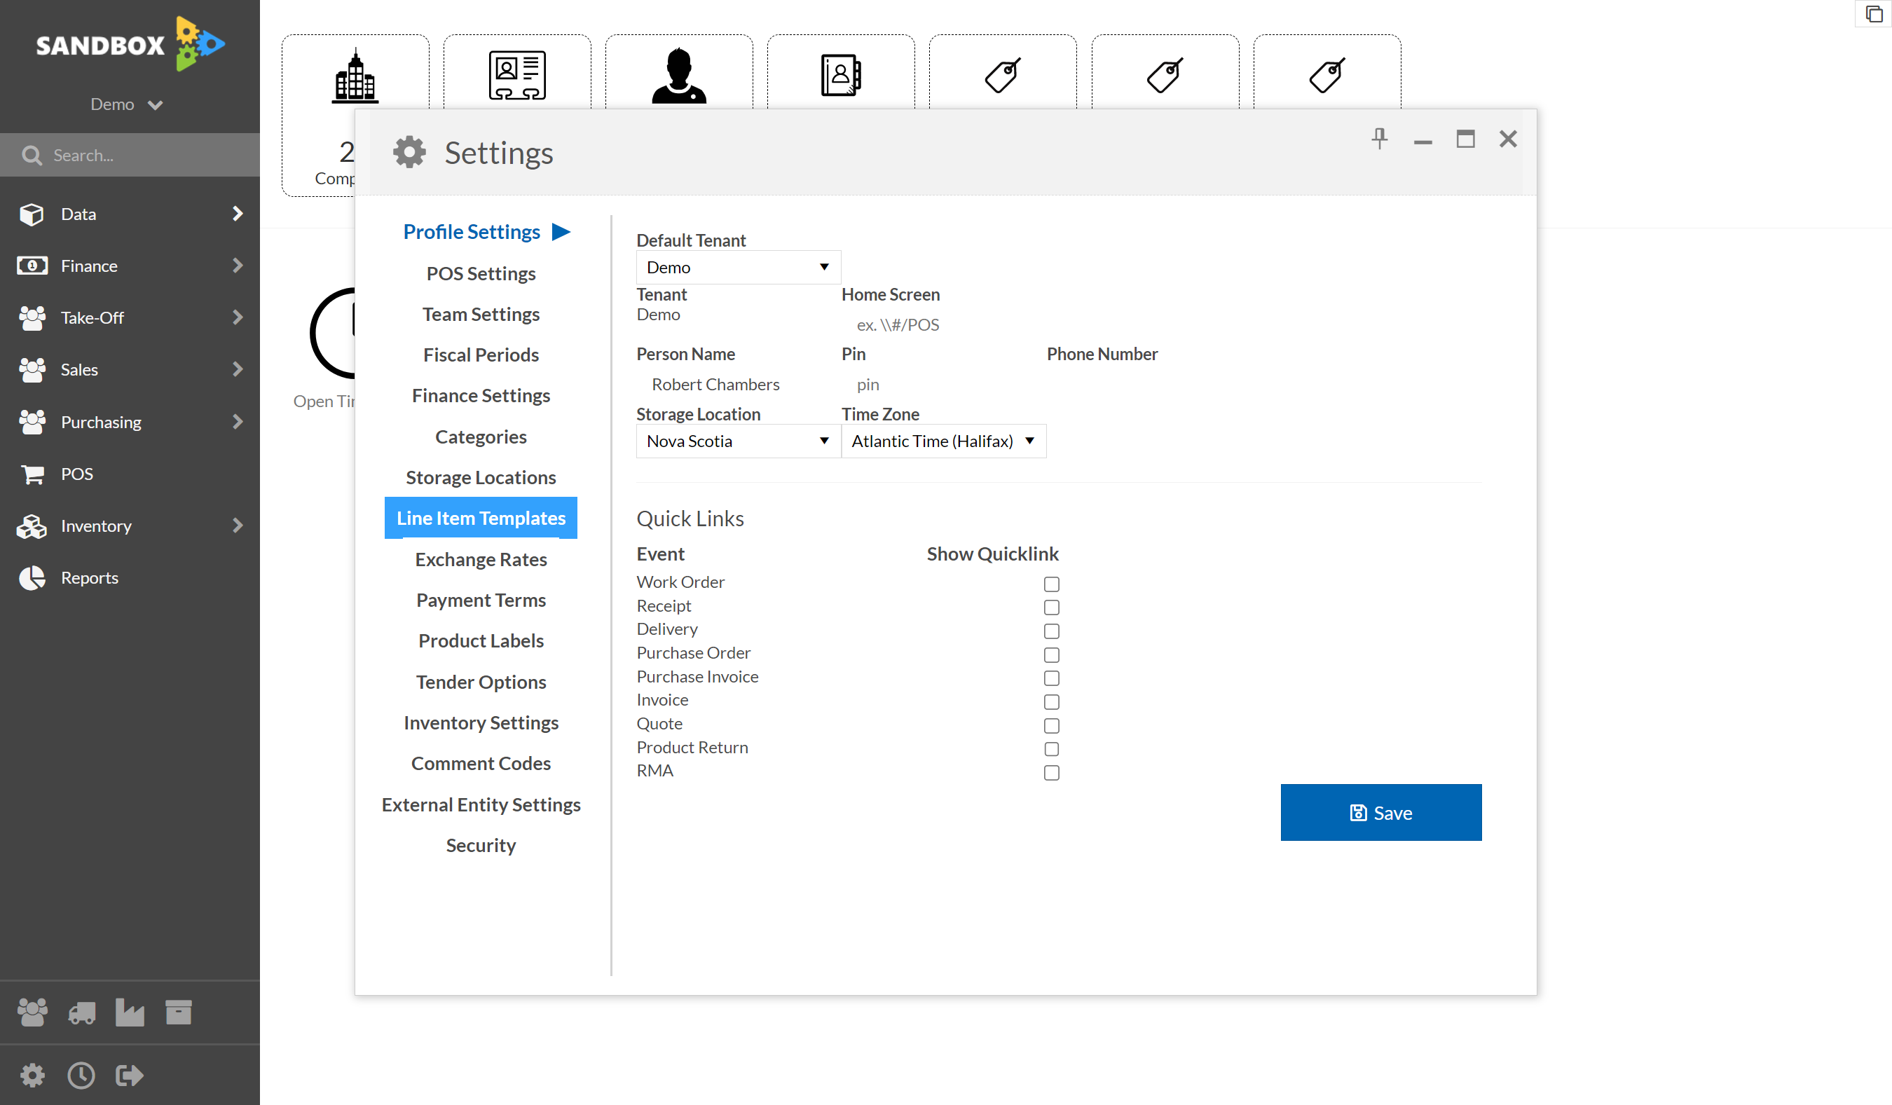Click the Settings gear icon in dialog header

[409, 152]
